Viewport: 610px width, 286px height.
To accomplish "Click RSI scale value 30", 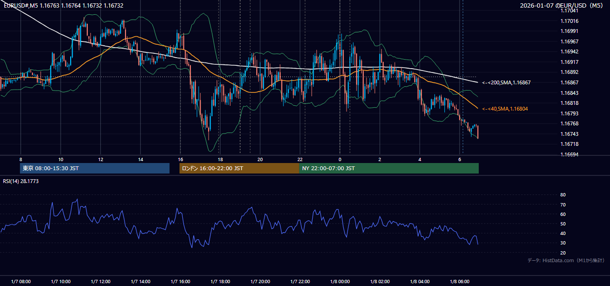I will pyautogui.click(x=563, y=243).
